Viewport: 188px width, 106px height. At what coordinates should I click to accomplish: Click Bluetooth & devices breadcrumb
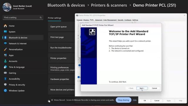[x=66, y=5]
